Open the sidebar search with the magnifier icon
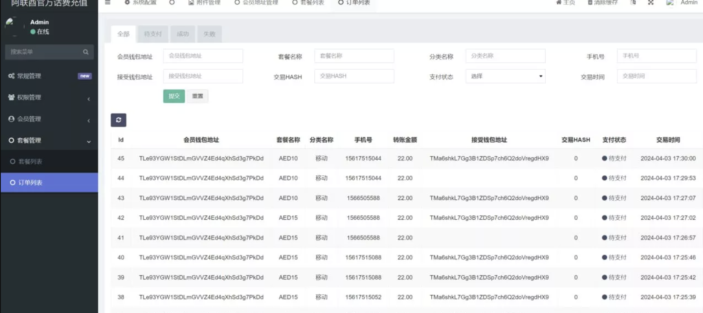Screen dimensions: 703x313 coord(86,52)
